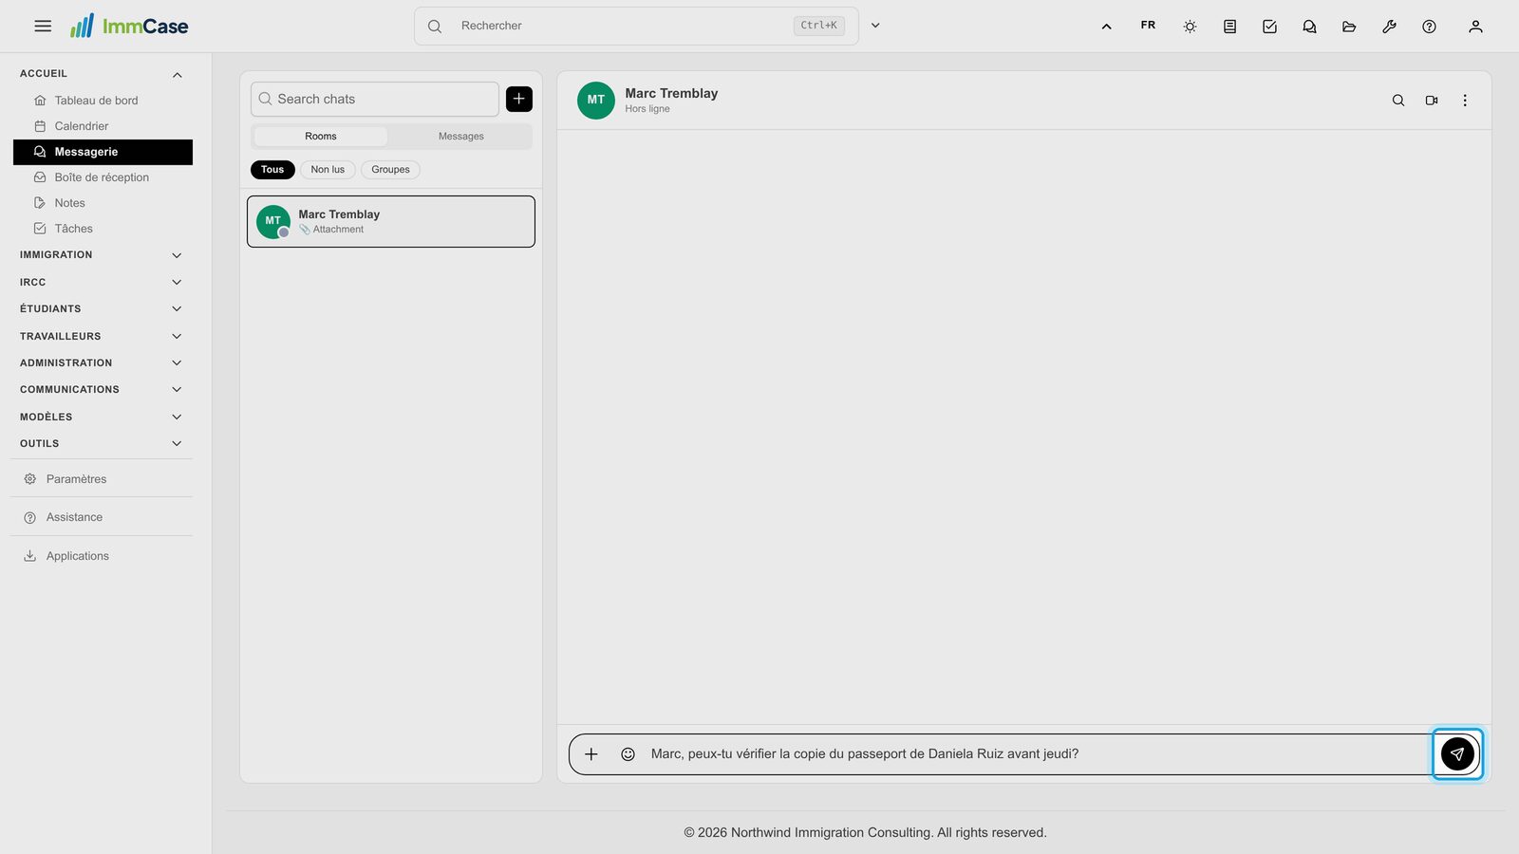Open the notes document icon in header
This screenshot has height=854, width=1519.
coord(1229,27)
